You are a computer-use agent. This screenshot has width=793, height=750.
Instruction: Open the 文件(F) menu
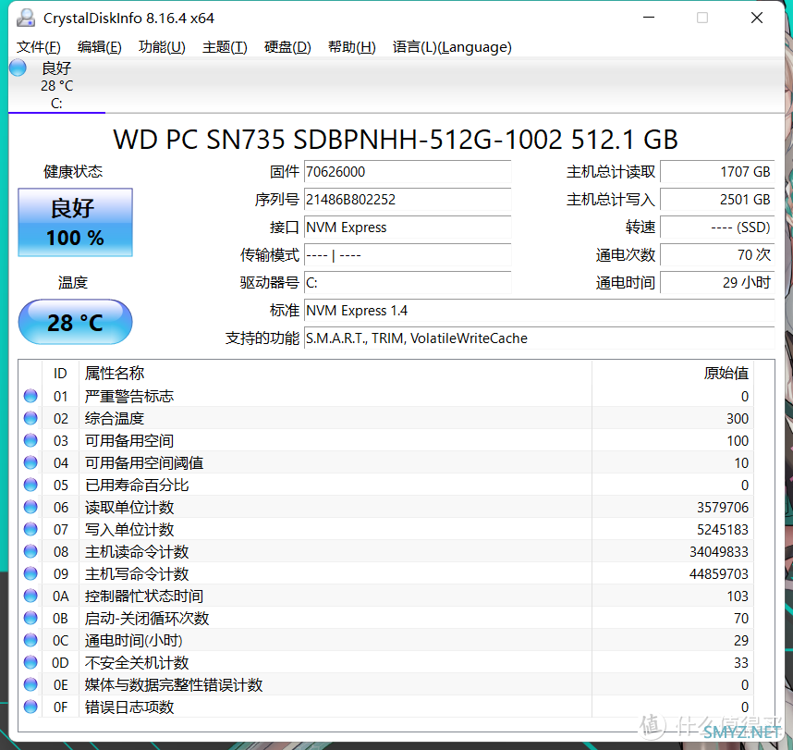(x=39, y=47)
